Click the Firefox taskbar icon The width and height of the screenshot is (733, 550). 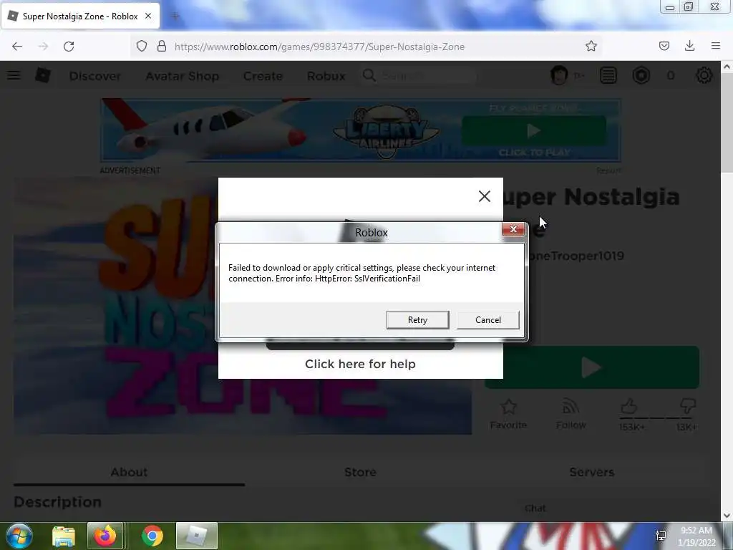(x=105, y=536)
